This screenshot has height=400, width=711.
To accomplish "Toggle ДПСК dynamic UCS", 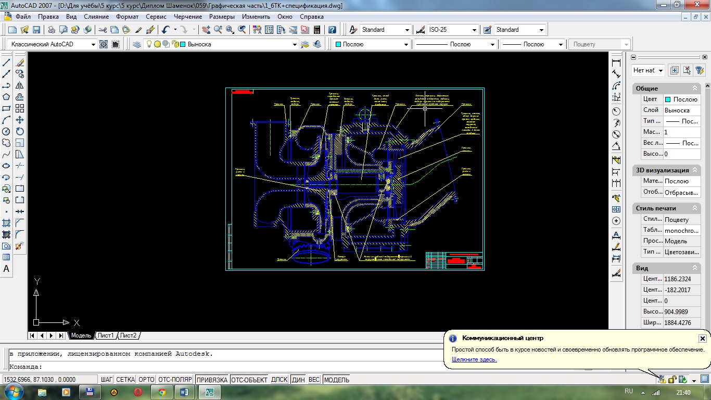I will [x=280, y=380].
